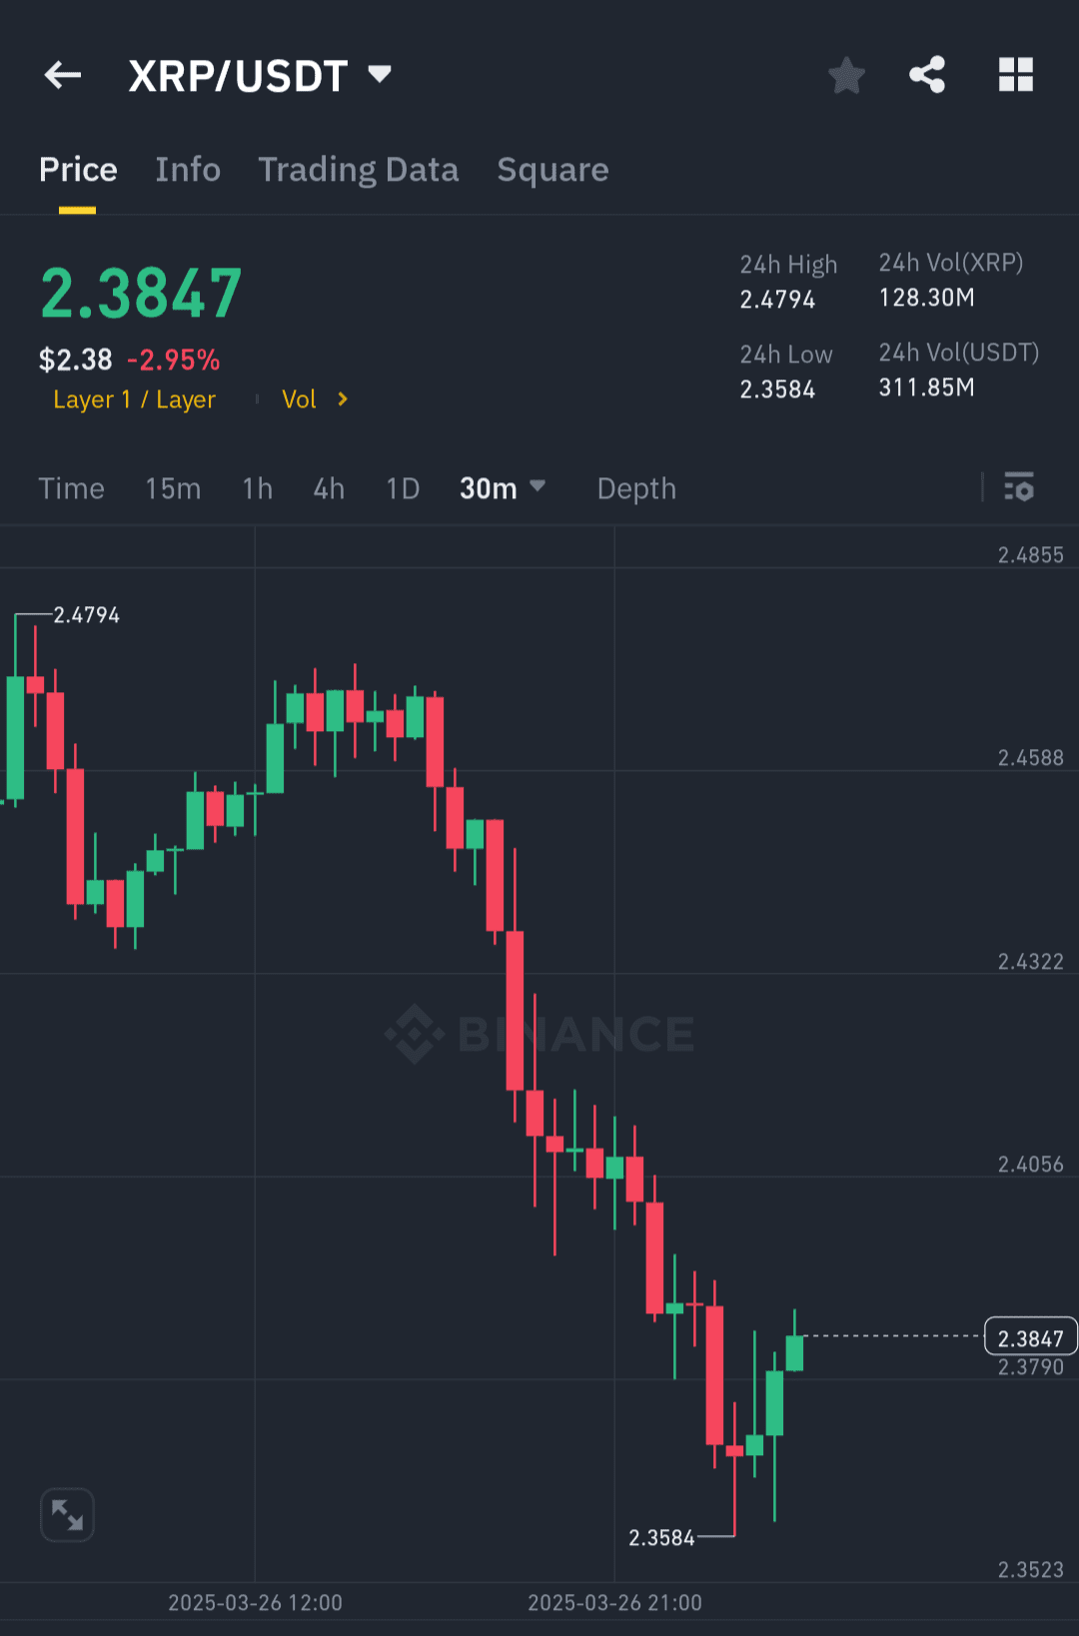Open the grid layout icon top right
The image size is (1079, 1636).
click(1015, 74)
